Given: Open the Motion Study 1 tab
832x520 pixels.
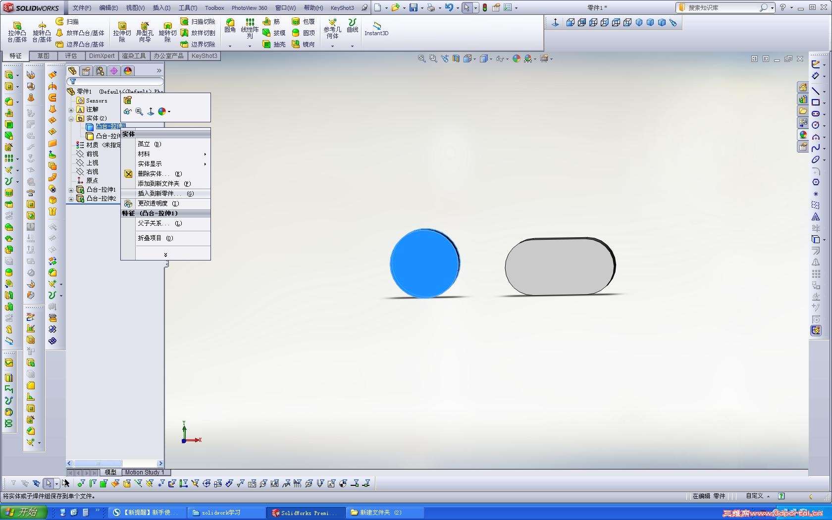Looking at the screenshot, I should click(144, 472).
